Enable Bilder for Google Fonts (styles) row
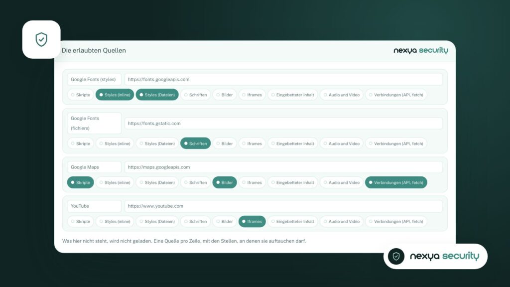Viewport: 510px width, 287px height. (x=225, y=95)
